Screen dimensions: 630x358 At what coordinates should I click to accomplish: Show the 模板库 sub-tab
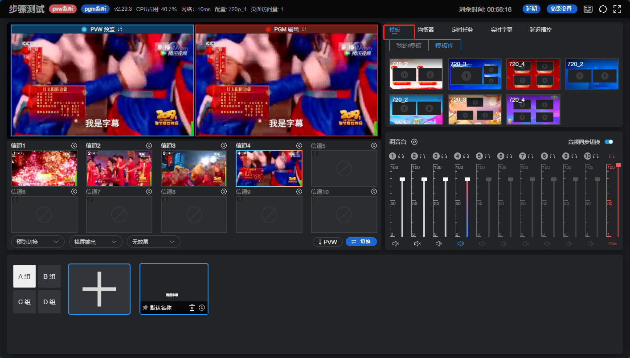click(445, 45)
